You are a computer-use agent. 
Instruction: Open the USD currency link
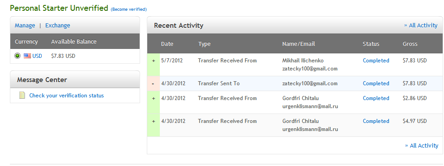pos(37,56)
